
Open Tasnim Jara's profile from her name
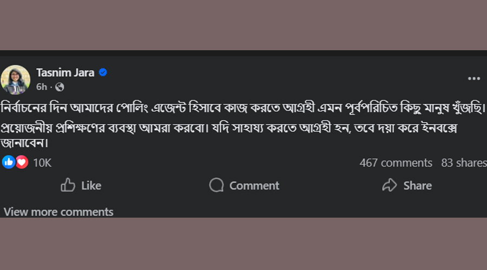(65, 72)
